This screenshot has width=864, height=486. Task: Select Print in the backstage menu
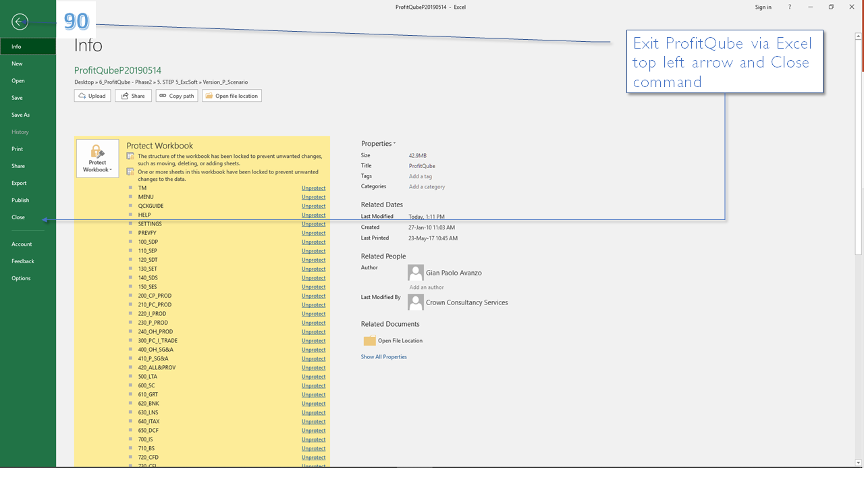click(28, 149)
